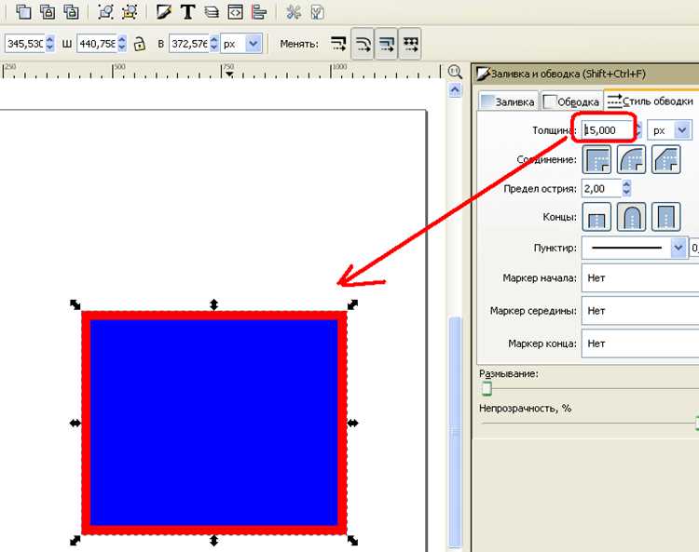Open the Маркер середины dropdown
This screenshot has width=699, height=552.
[x=640, y=311]
